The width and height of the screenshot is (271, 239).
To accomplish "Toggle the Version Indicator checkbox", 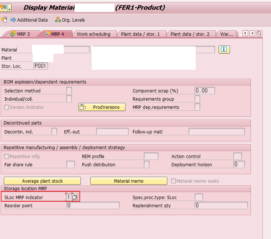I will (x=7, y=107).
